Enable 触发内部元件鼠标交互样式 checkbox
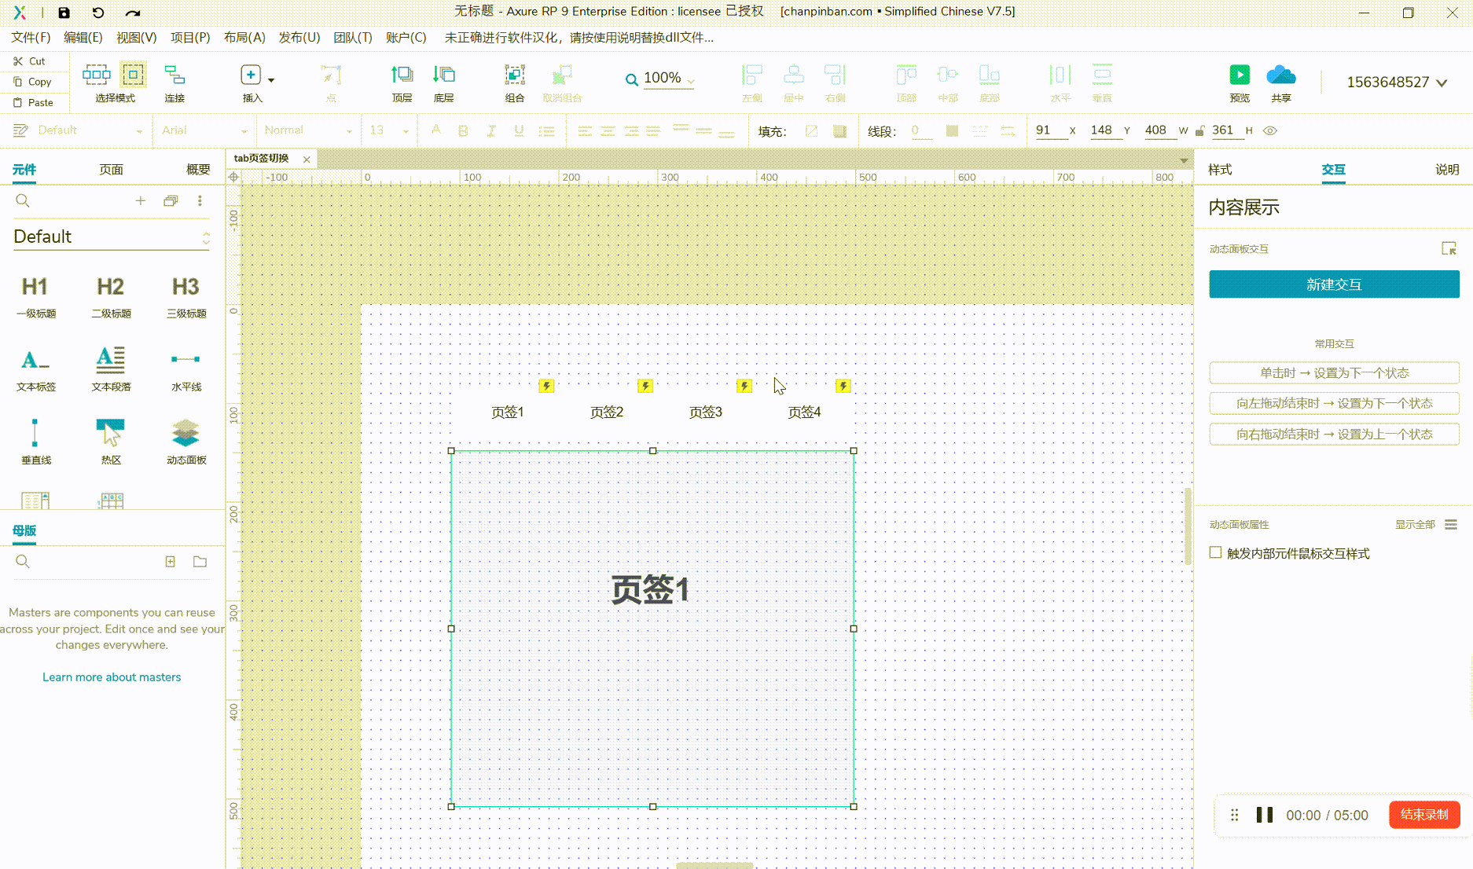This screenshot has height=869, width=1473. 1216,553
